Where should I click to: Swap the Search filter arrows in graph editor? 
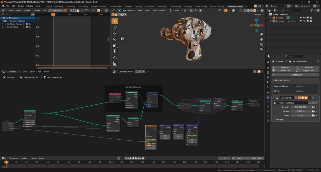33,14
